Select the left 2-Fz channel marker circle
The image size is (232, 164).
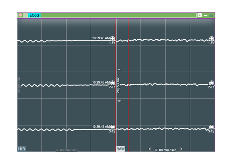[113, 83]
